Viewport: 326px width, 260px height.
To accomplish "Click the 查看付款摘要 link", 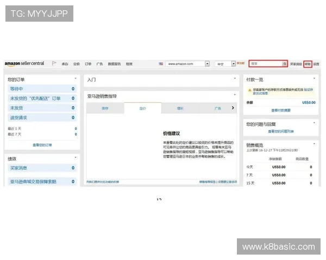I will (x=281, y=110).
